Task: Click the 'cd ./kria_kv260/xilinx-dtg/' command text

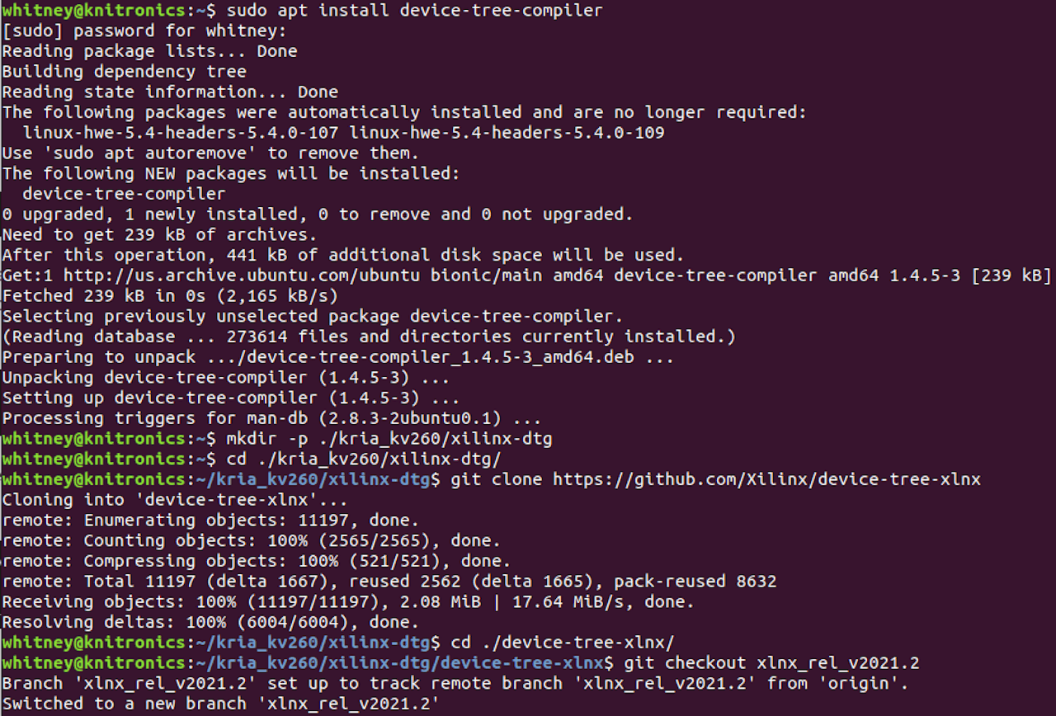Action: pyautogui.click(x=363, y=459)
